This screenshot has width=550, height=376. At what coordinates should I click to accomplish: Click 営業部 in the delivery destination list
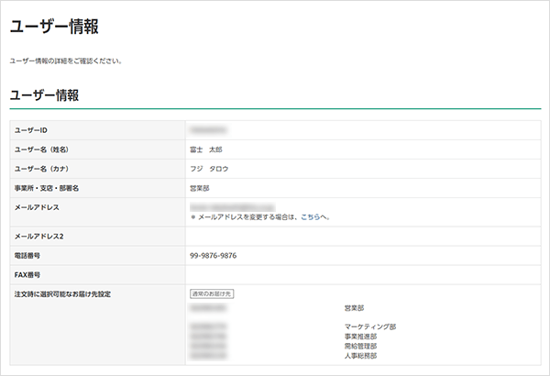point(354,309)
